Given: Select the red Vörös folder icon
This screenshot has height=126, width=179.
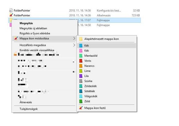Looking at the screenshot, I should 81,61.
